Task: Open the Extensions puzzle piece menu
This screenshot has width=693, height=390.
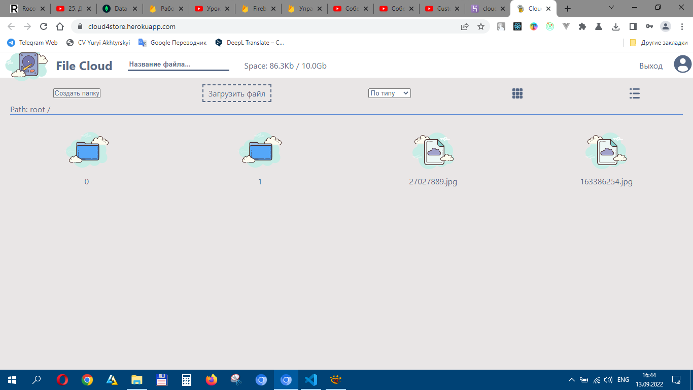Action: (x=582, y=26)
